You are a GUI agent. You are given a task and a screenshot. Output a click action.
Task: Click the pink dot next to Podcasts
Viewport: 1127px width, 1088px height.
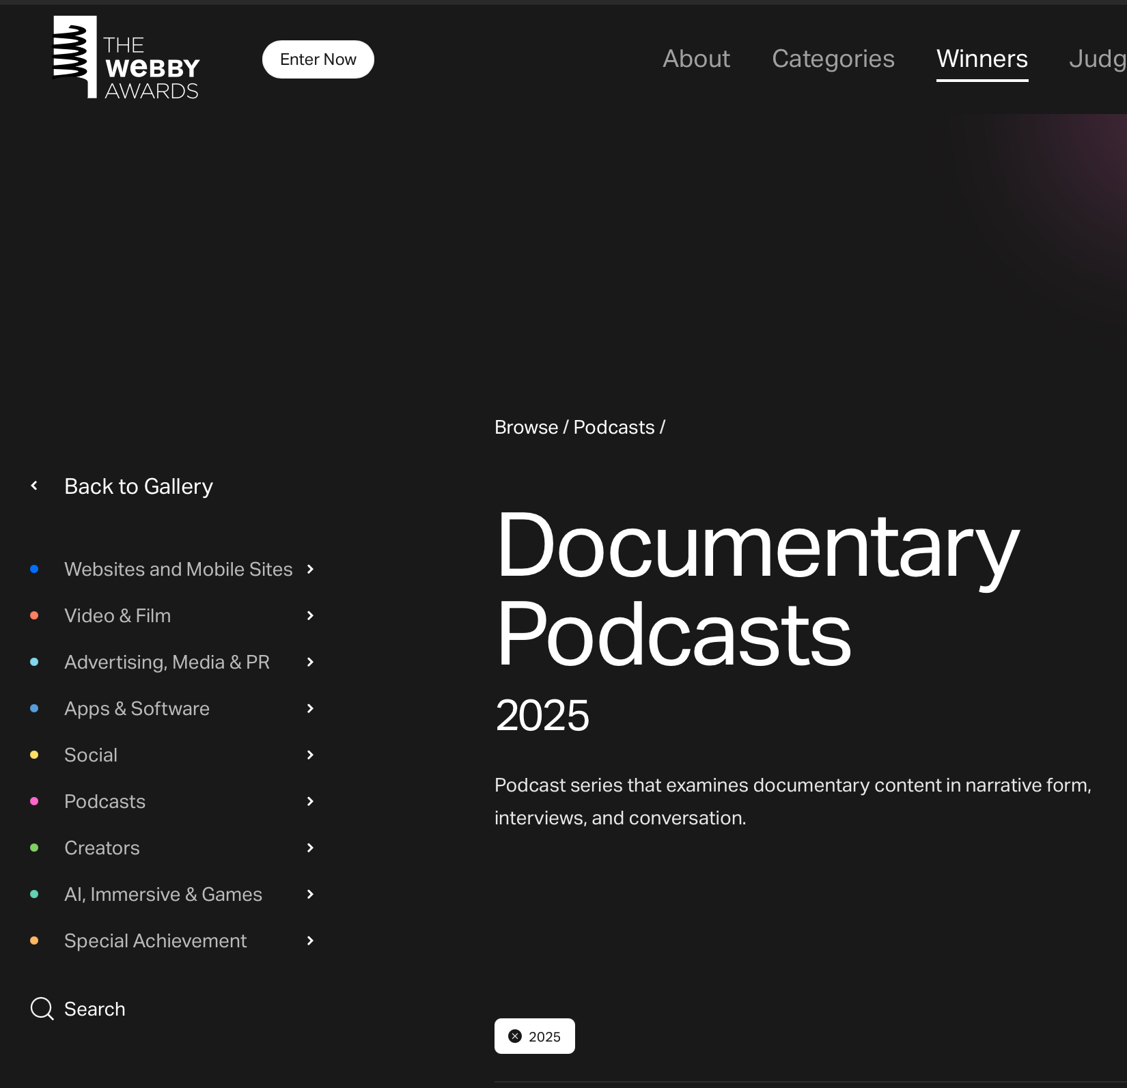pyautogui.click(x=34, y=801)
